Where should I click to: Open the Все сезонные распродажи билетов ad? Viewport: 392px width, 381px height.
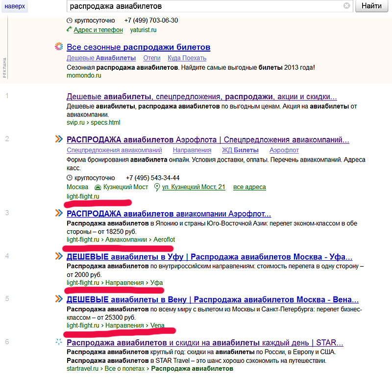138,47
